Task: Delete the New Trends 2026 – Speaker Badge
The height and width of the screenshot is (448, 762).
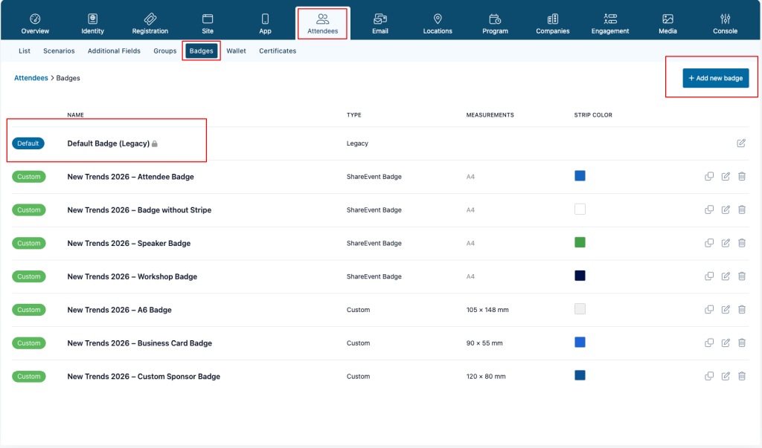Action: pos(742,243)
